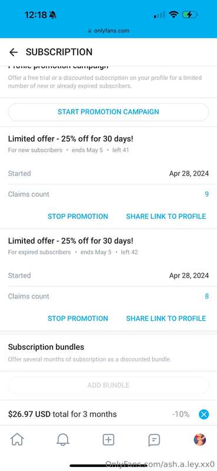Tap the padlock icon beside onlyfans.com

click(89, 31)
